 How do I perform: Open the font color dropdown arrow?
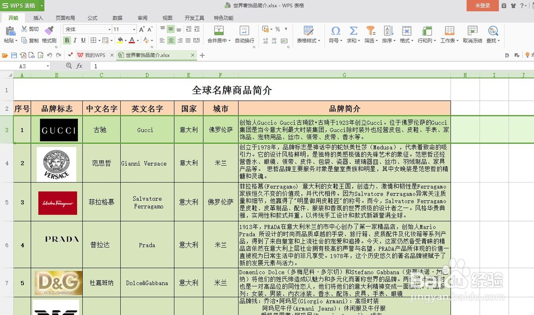coord(138,41)
